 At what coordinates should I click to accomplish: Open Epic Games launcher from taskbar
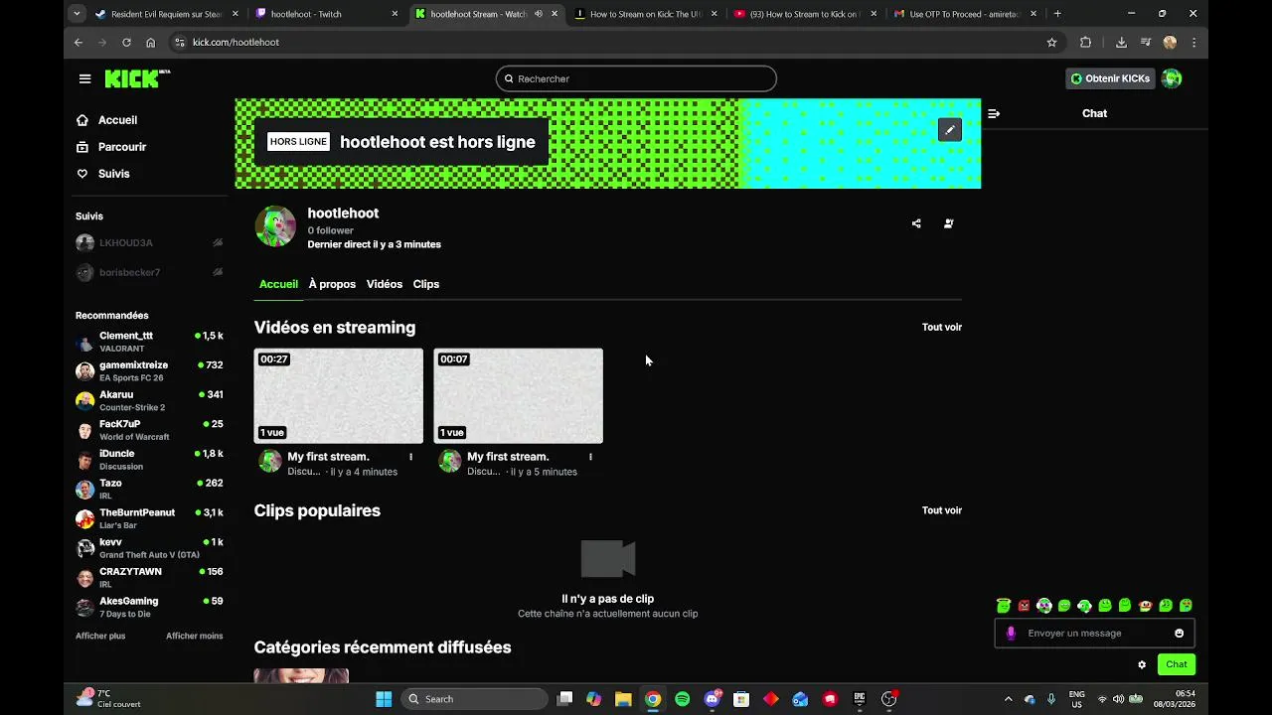tap(860, 699)
